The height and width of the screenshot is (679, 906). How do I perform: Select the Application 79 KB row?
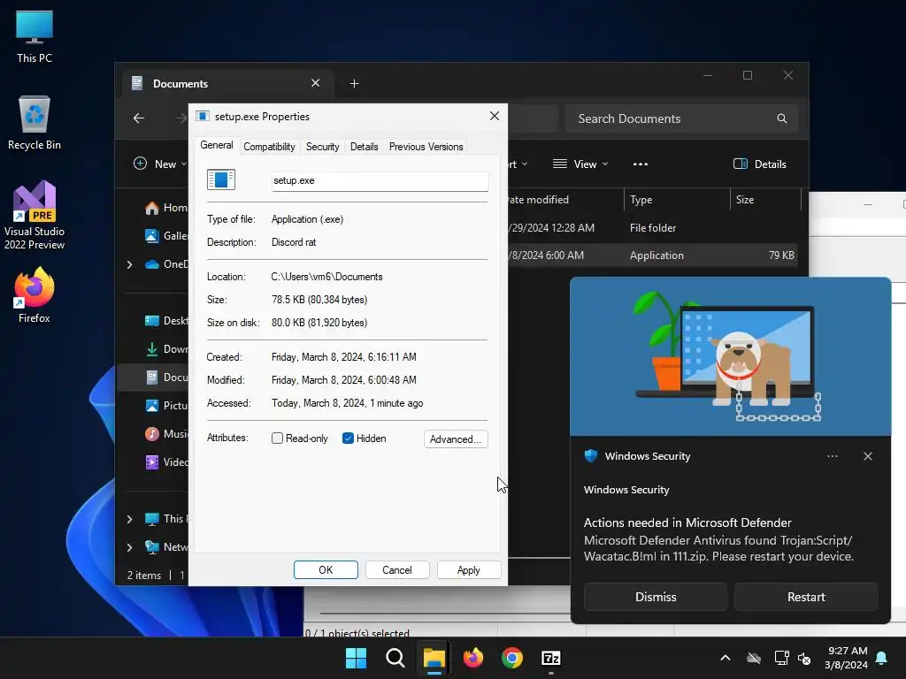click(x=653, y=256)
